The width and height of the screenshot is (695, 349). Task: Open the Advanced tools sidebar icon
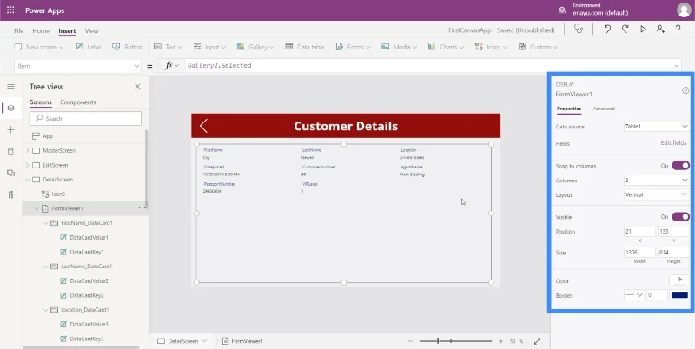point(11,194)
